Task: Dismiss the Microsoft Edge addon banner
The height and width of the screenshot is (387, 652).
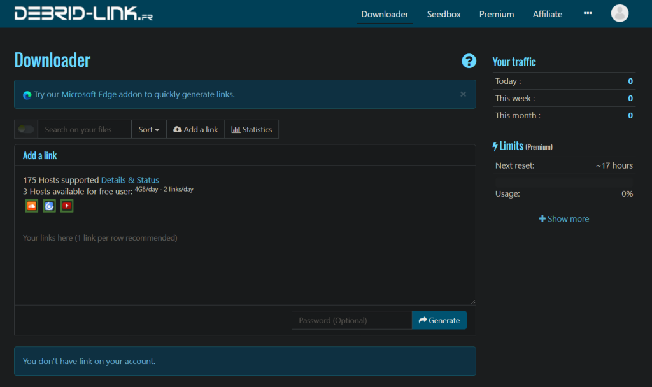Action: tap(463, 94)
